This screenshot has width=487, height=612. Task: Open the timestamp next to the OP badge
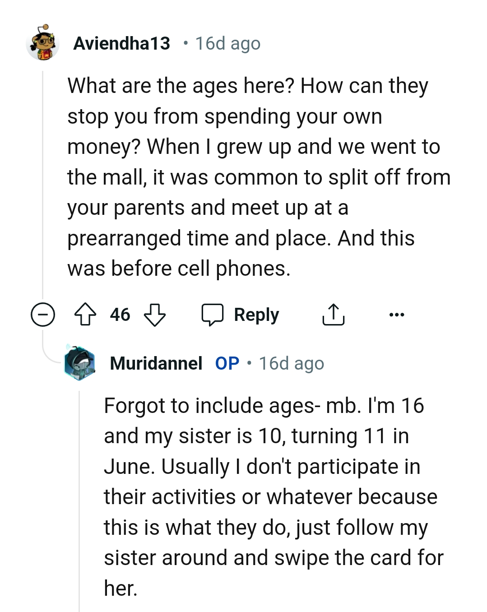(291, 363)
